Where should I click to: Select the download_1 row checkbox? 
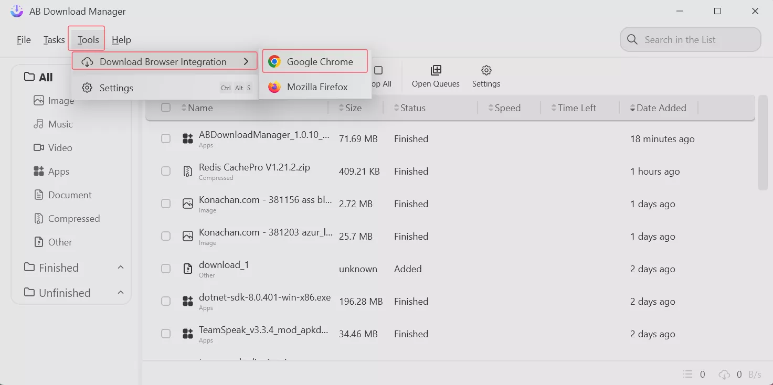pos(166,269)
